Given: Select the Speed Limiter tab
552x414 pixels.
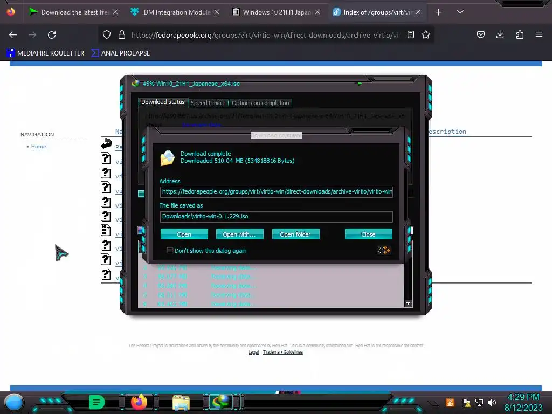Looking at the screenshot, I should [x=208, y=103].
